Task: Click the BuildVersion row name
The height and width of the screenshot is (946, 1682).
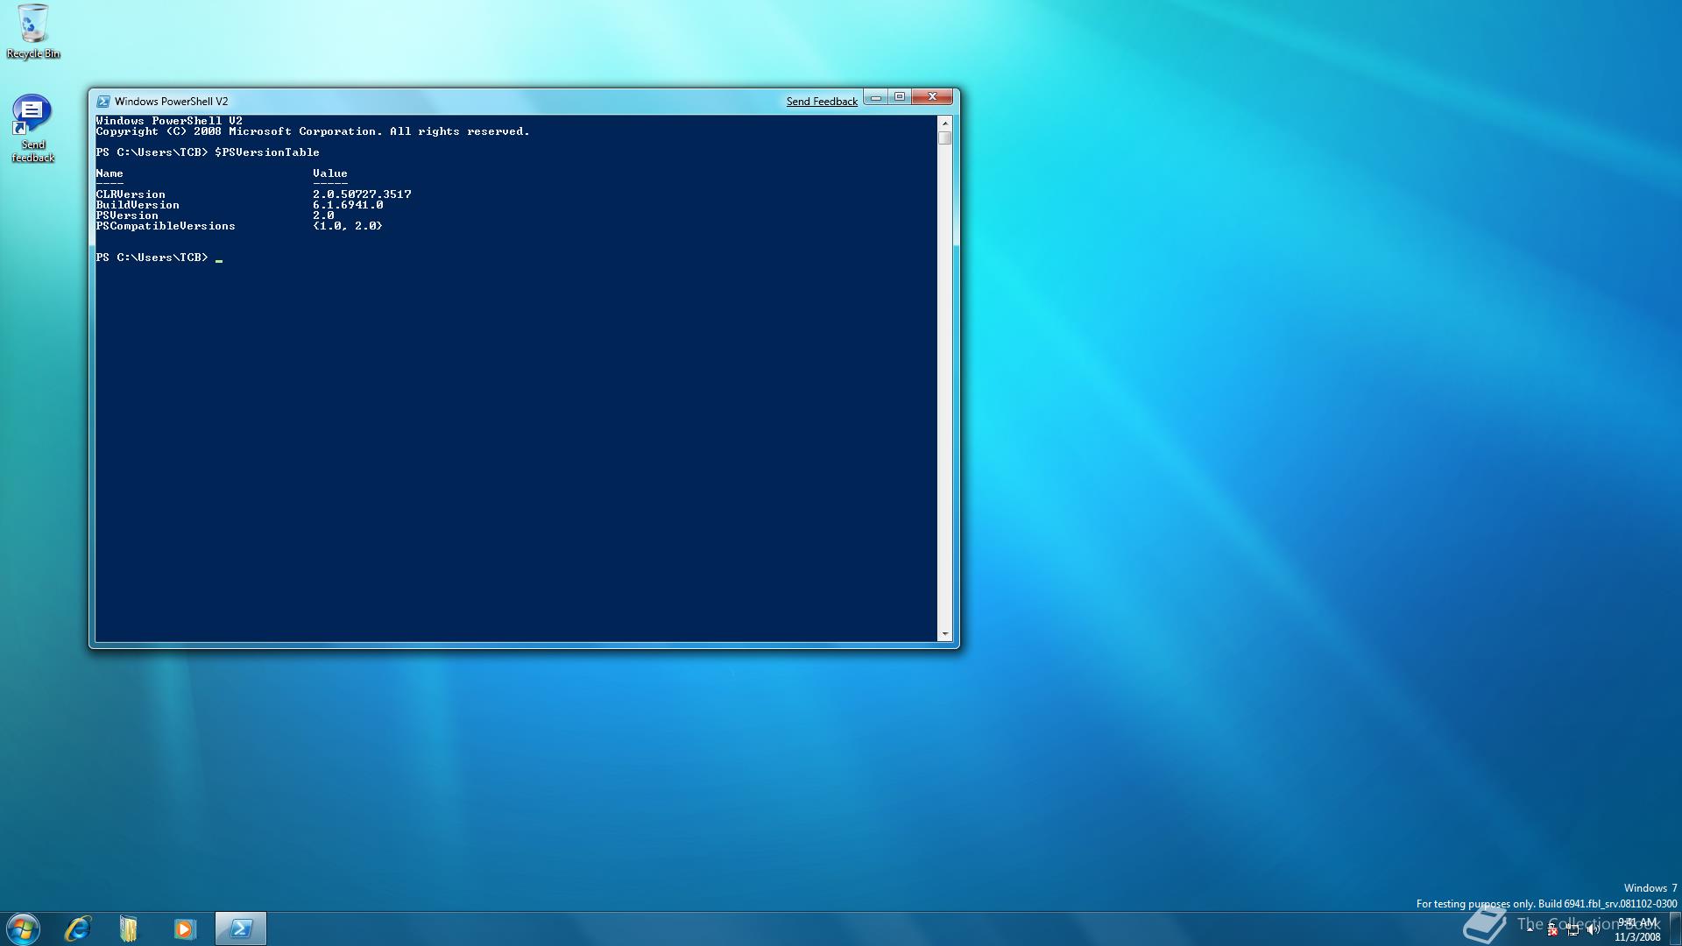Action: pos(138,205)
